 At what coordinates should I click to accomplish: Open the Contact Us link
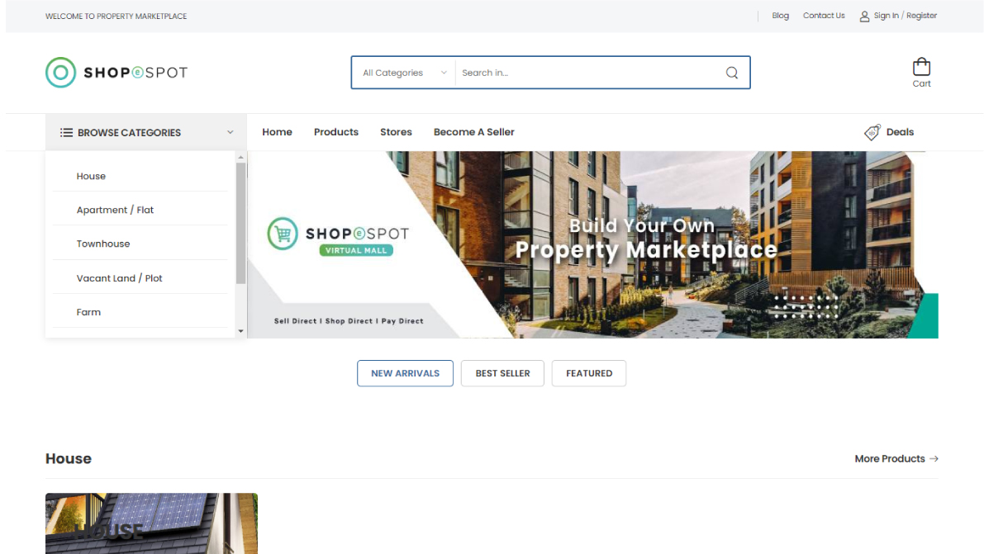pyautogui.click(x=824, y=16)
